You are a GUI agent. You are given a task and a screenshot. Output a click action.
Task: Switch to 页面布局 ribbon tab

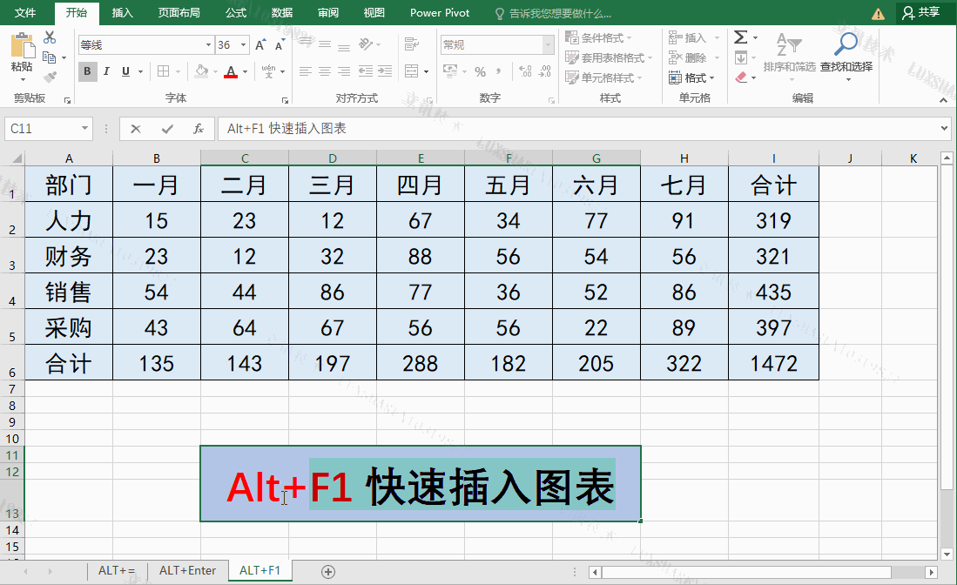pyautogui.click(x=179, y=13)
